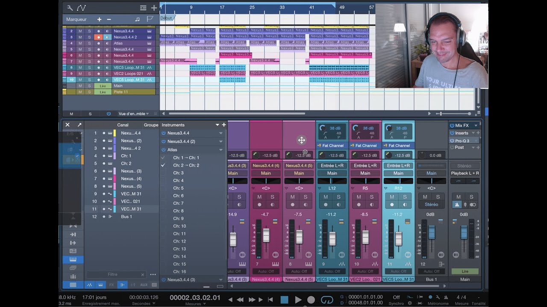This screenshot has height=307, width=547.
Task: Remove marker with the Marqueur minus button
Action: click(x=109, y=19)
